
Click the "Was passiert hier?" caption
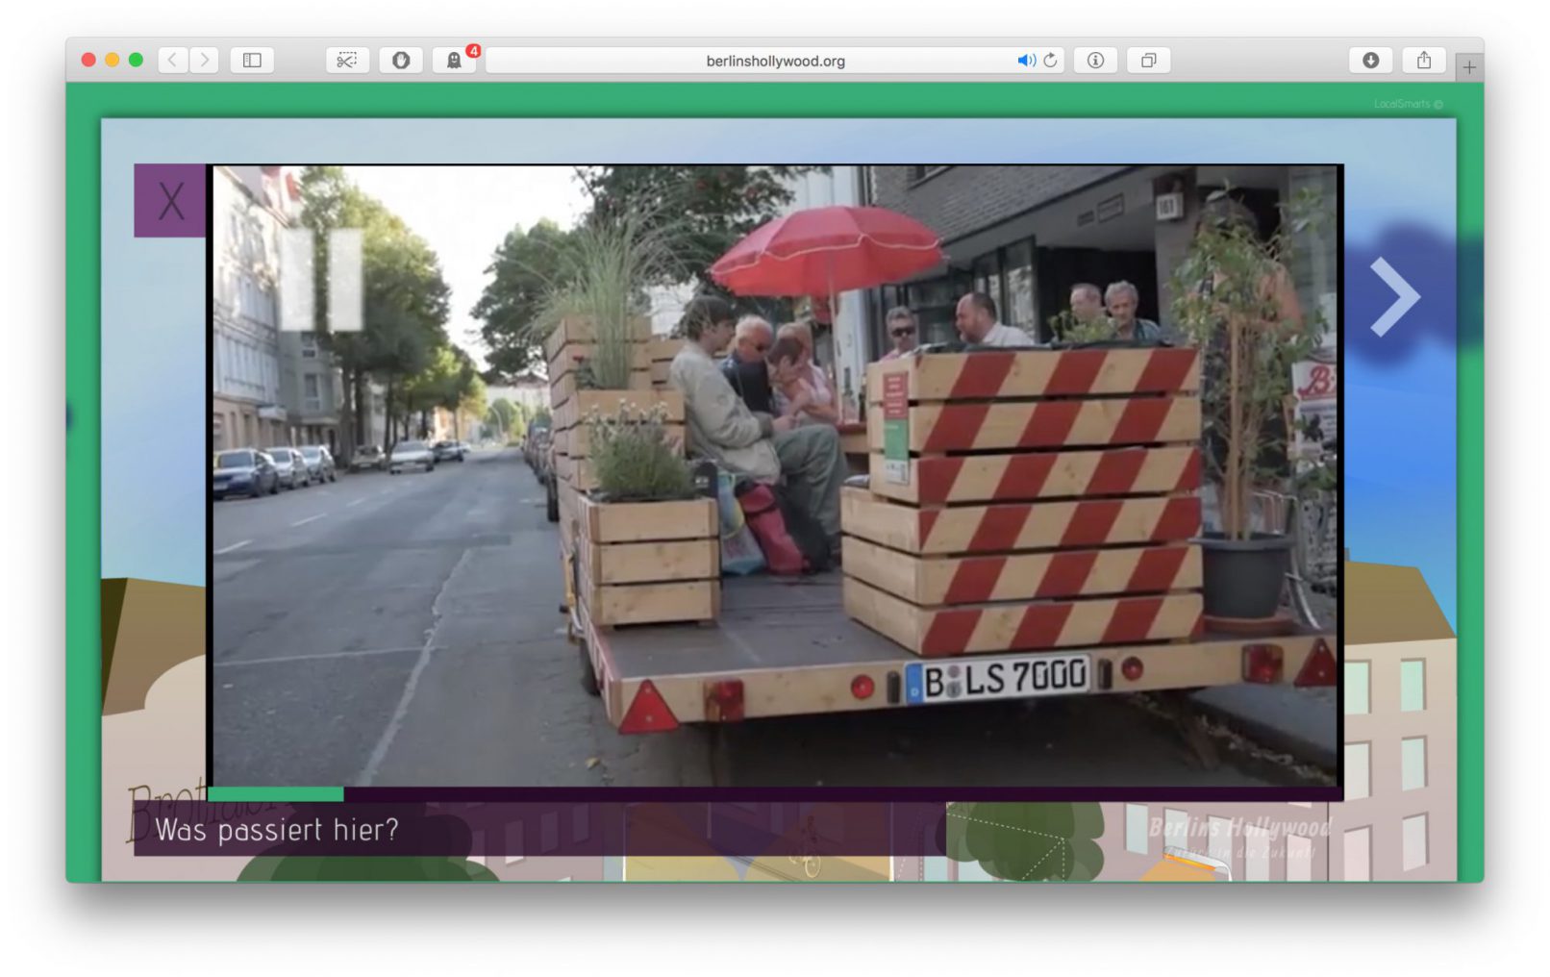coord(277,830)
